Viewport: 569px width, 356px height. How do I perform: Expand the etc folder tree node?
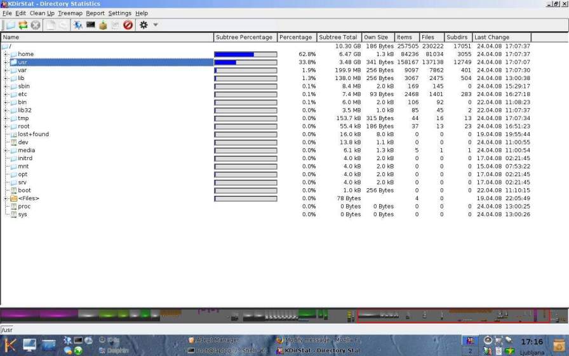tap(6, 95)
